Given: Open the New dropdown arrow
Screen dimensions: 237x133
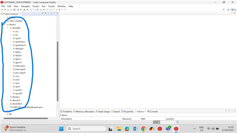Looking at the screenshot, I should tap(5, 10).
